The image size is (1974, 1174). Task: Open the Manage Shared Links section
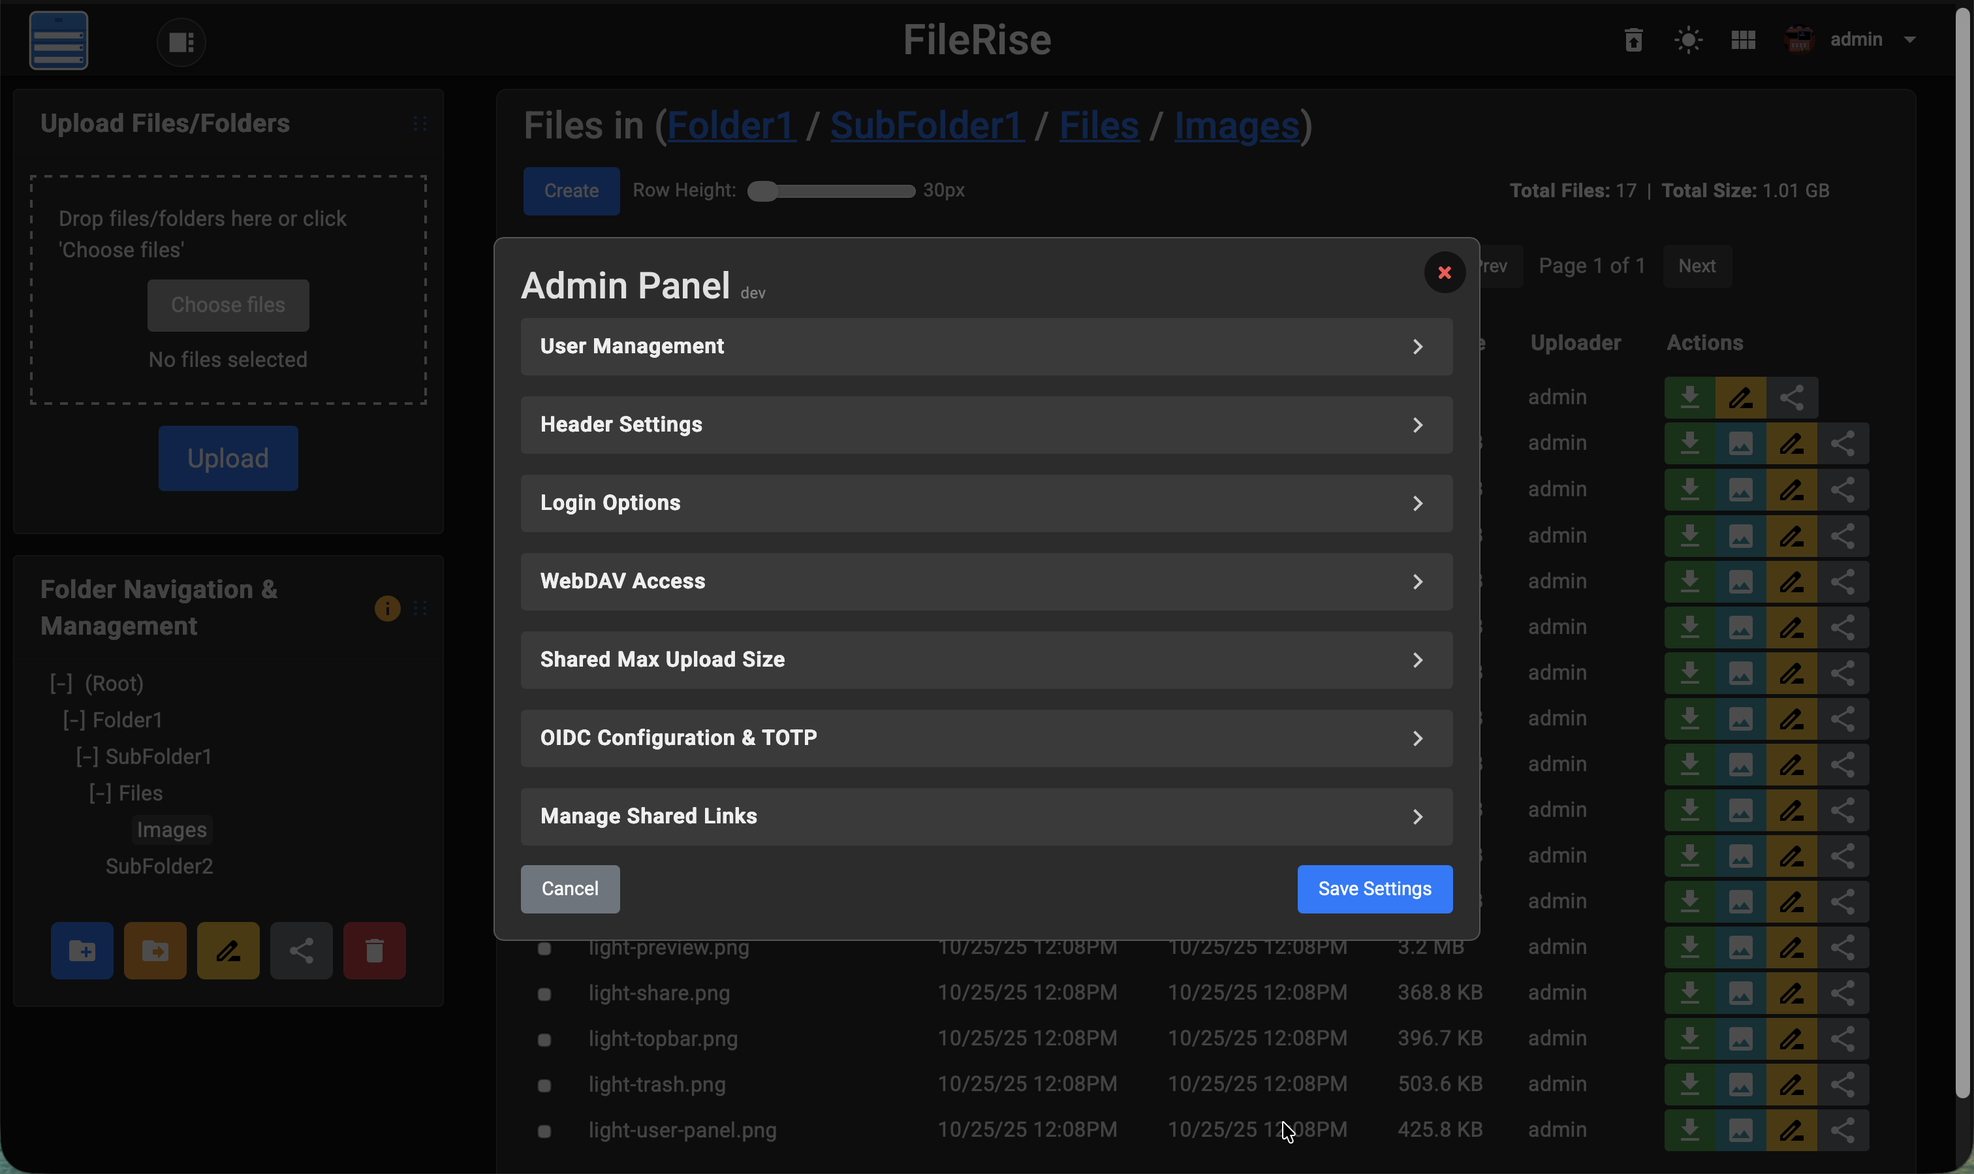click(x=986, y=816)
